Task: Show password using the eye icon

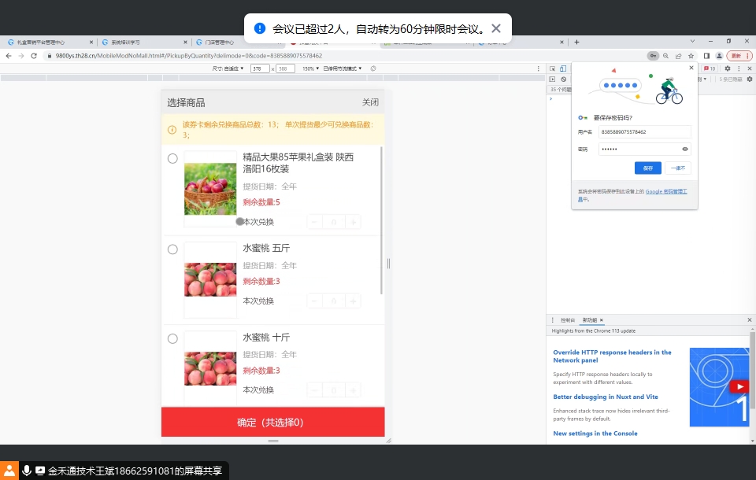Action: pos(684,149)
